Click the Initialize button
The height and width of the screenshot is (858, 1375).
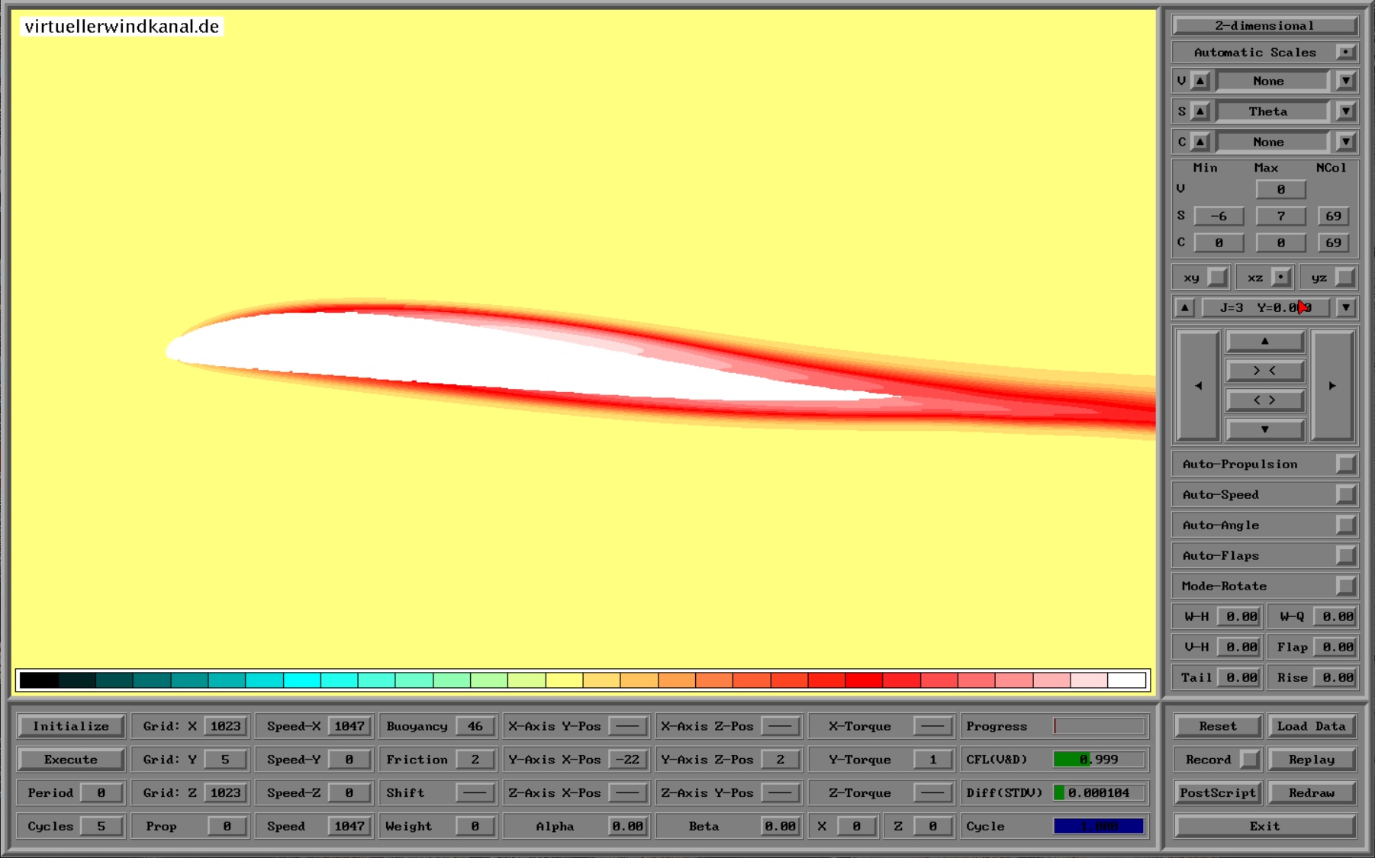point(71,726)
